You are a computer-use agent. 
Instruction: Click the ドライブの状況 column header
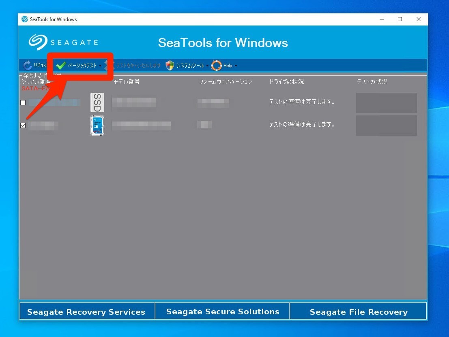[x=286, y=82]
